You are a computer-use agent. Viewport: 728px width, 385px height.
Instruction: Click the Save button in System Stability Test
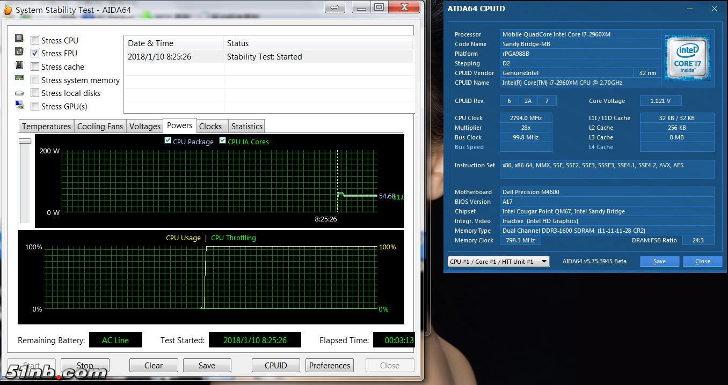pos(207,366)
